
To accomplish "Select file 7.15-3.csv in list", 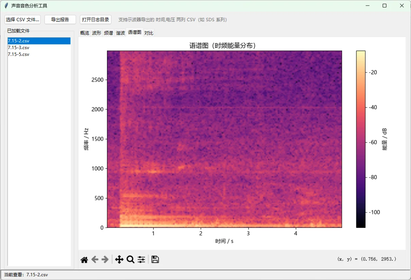I will (39, 47).
